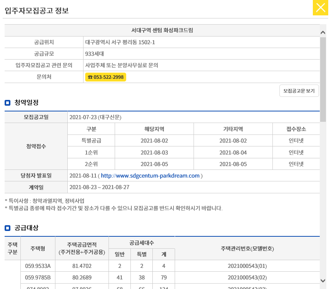Select address 대구광역시 서구 평리동 1502-1
Viewport: 334px width, 289px height.
pos(120,42)
